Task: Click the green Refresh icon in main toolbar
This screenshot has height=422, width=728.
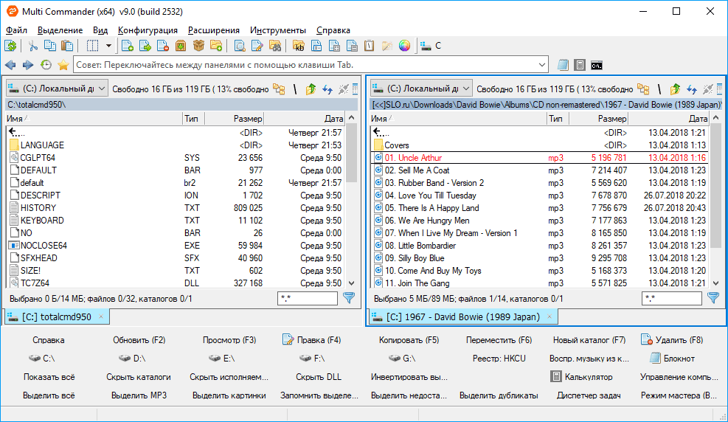Action: [x=10, y=46]
